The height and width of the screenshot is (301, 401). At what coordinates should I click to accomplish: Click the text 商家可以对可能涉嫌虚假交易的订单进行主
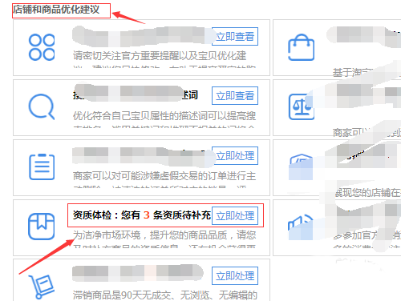coord(164,176)
